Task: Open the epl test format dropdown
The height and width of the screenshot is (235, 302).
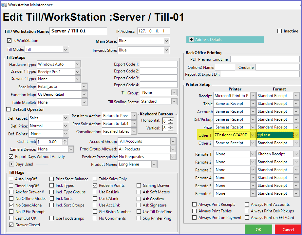Action: coord(296,135)
